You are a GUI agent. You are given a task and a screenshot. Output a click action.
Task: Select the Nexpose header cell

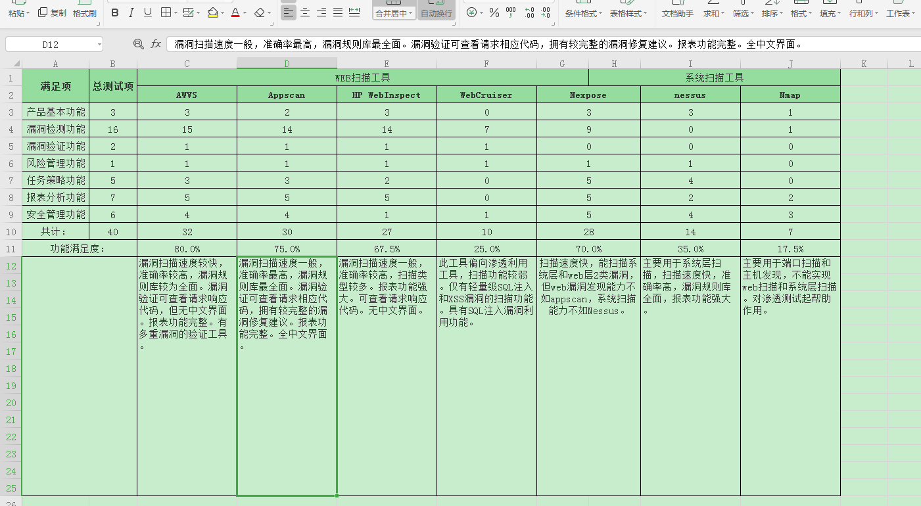pos(588,95)
